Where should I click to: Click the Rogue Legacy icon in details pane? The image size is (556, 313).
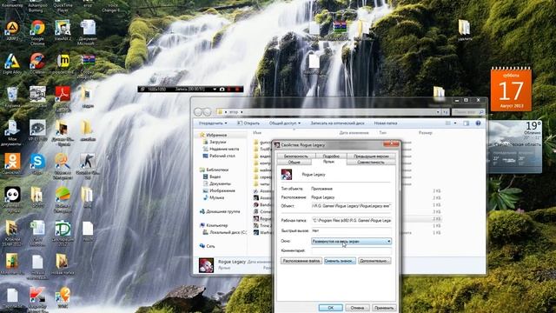point(206,265)
